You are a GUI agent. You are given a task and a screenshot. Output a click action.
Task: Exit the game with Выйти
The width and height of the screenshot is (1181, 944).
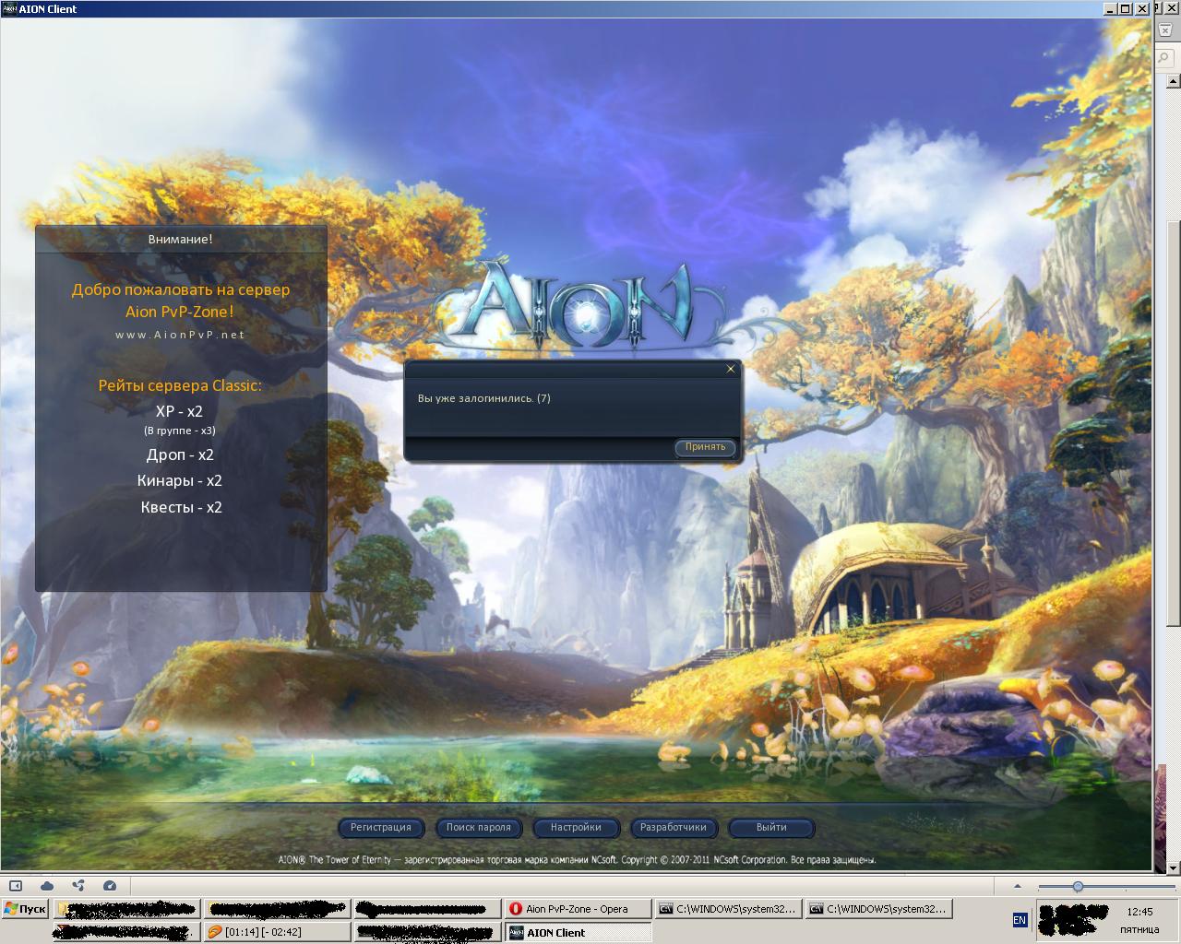771,828
